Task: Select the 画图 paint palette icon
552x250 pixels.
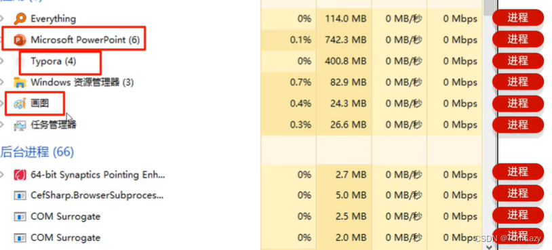Action: click(x=20, y=104)
